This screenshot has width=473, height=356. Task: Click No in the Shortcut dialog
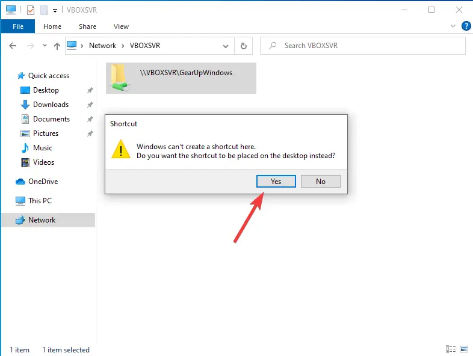pos(320,181)
